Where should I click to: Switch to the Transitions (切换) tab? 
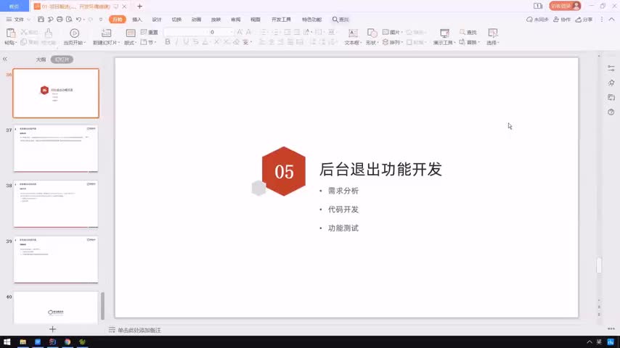(176, 20)
